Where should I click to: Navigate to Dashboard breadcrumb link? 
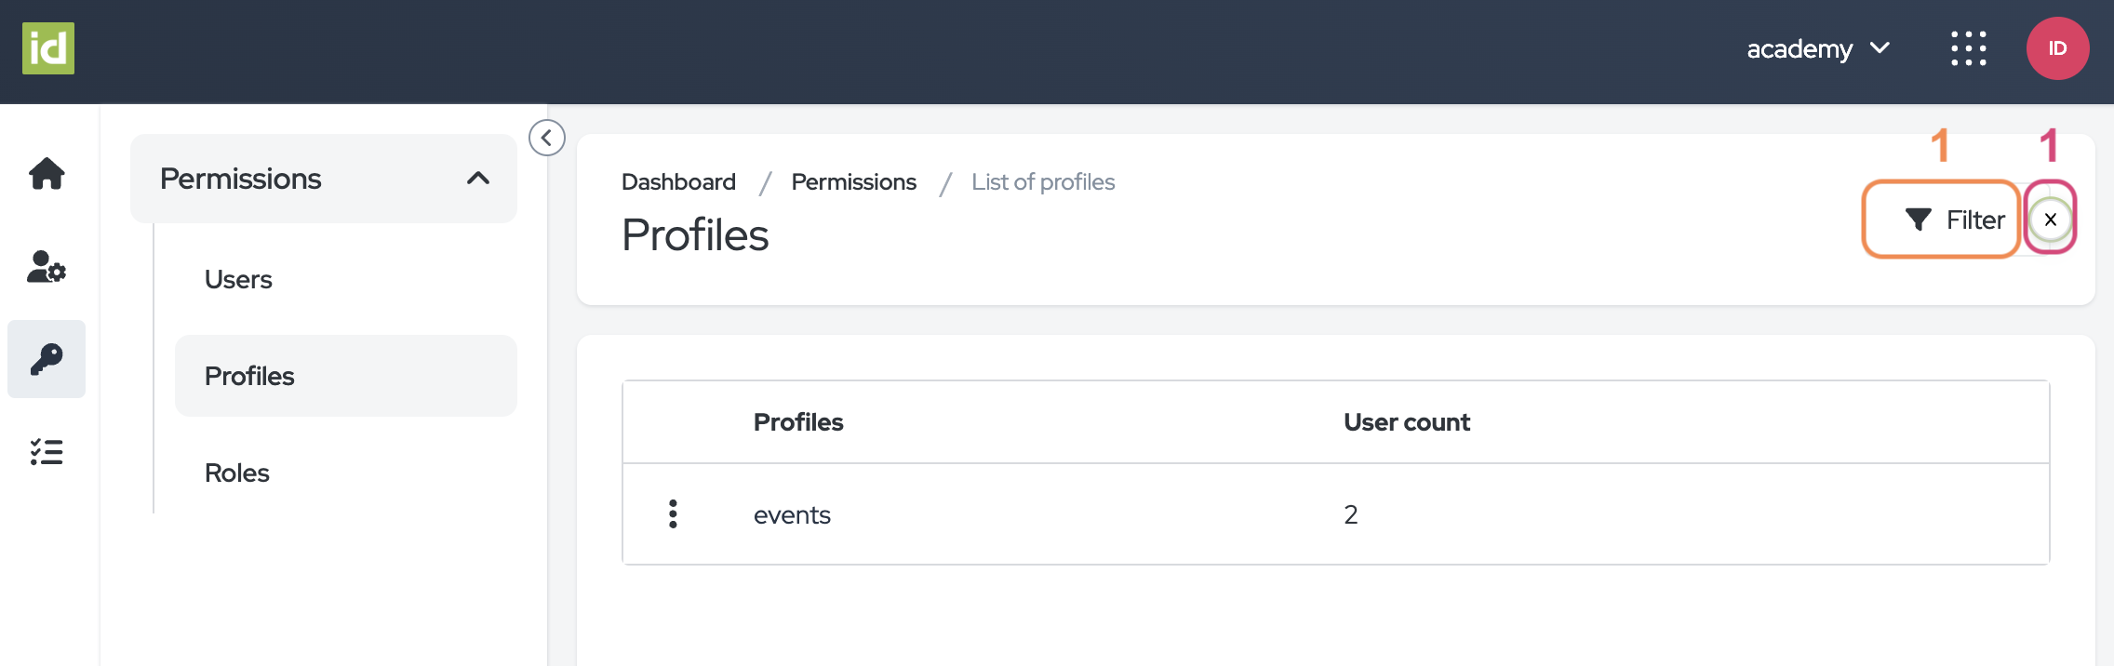678,182
